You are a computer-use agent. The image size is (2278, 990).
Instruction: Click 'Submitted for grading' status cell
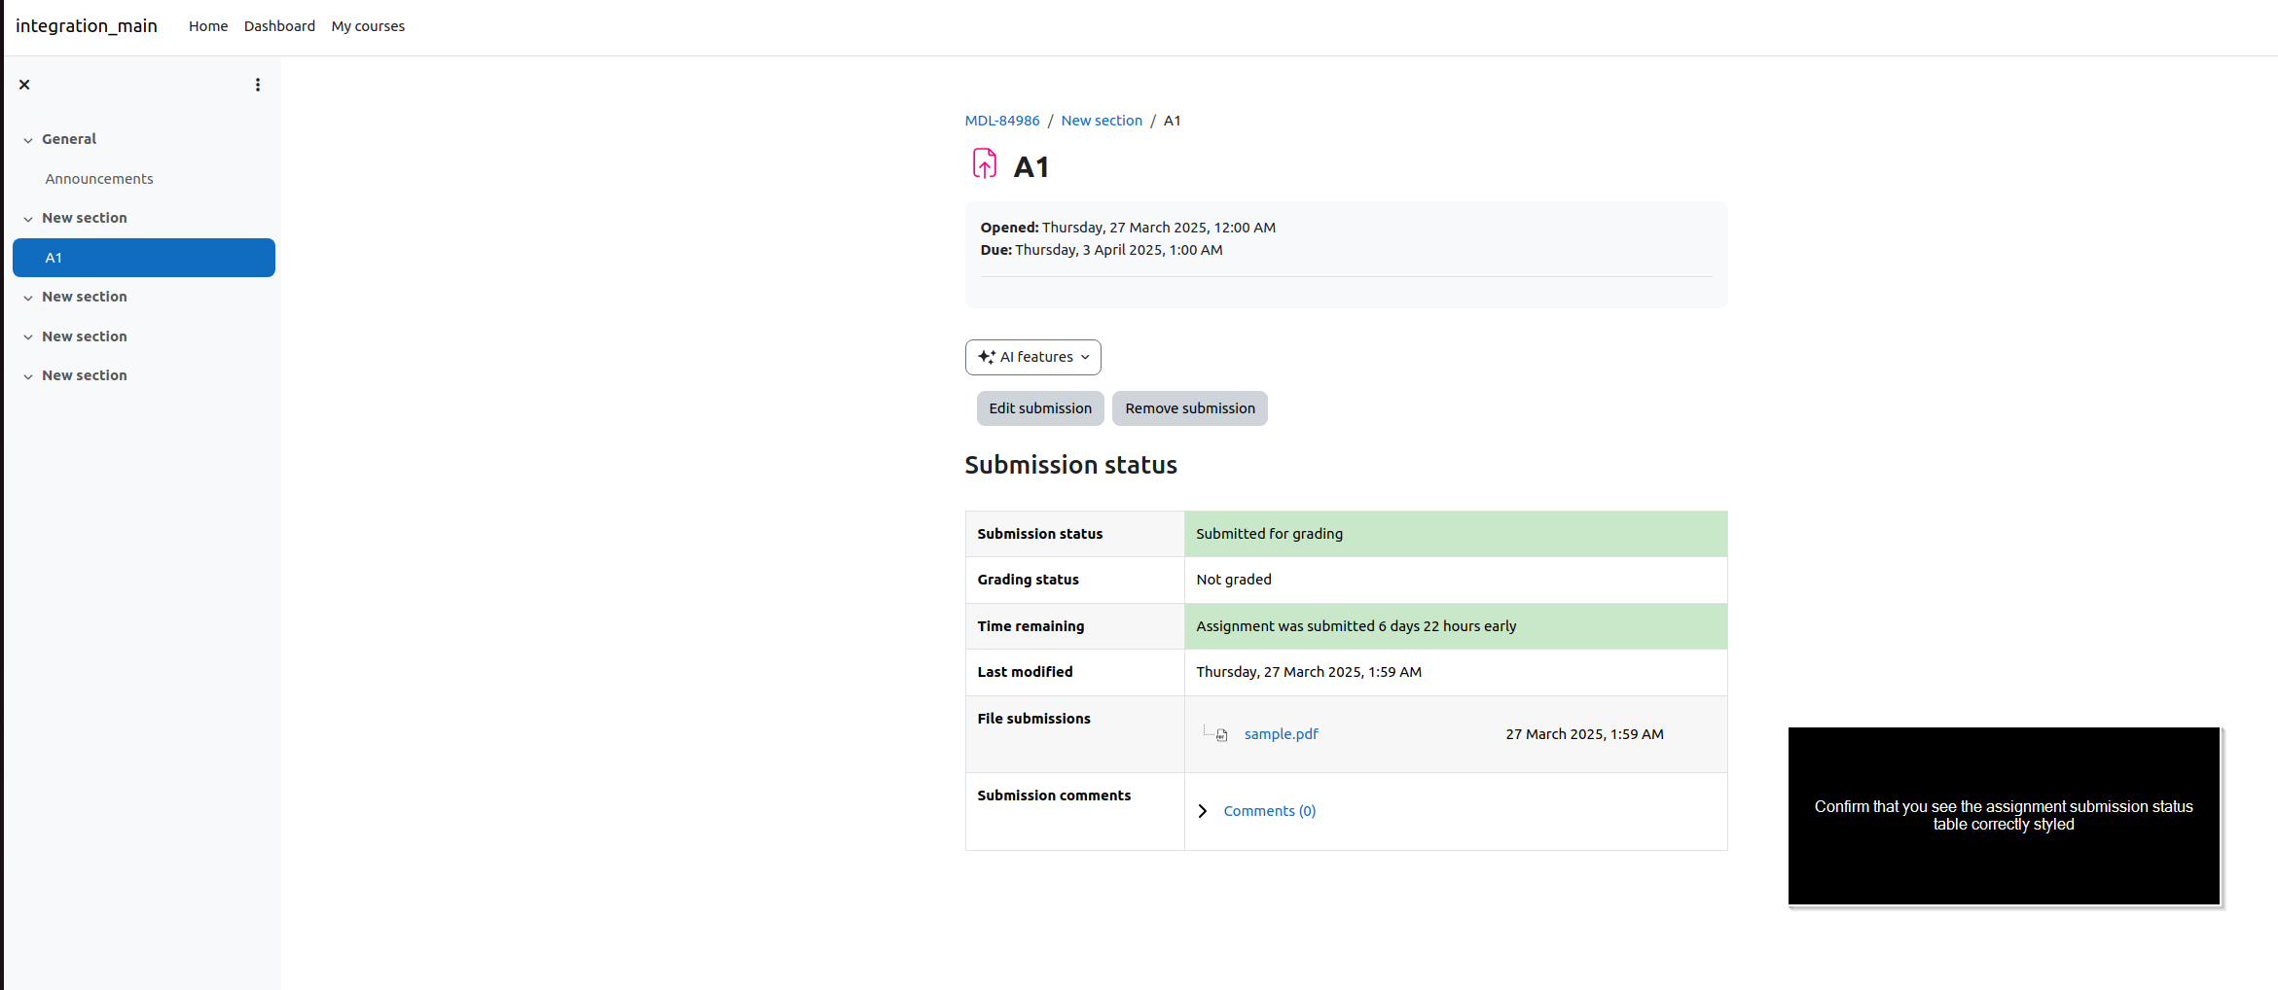tap(1456, 534)
